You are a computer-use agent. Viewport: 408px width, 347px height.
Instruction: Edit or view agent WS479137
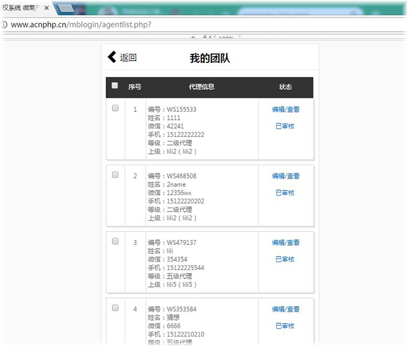coord(285,243)
